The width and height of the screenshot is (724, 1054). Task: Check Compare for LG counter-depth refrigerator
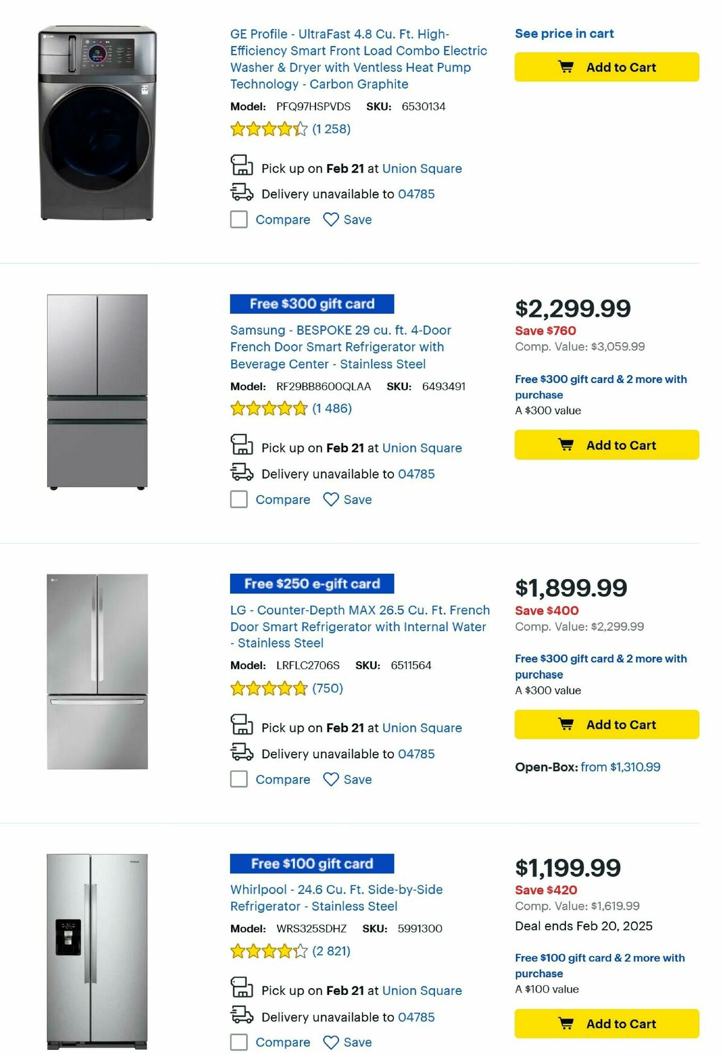pyautogui.click(x=238, y=779)
